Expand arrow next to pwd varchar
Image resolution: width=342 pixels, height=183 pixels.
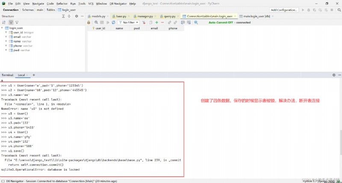6,50
